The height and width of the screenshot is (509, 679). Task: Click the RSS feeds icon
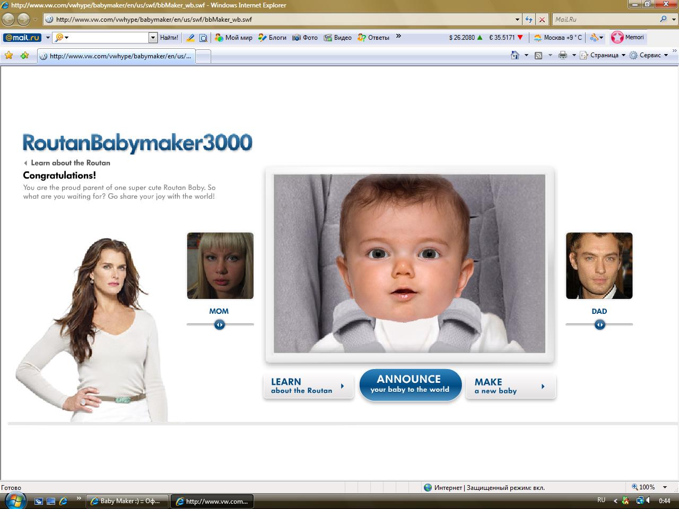pos(538,55)
